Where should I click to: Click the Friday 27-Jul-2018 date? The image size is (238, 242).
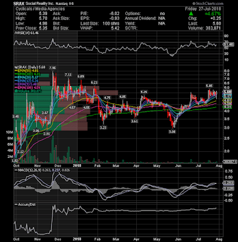click(x=203, y=9)
